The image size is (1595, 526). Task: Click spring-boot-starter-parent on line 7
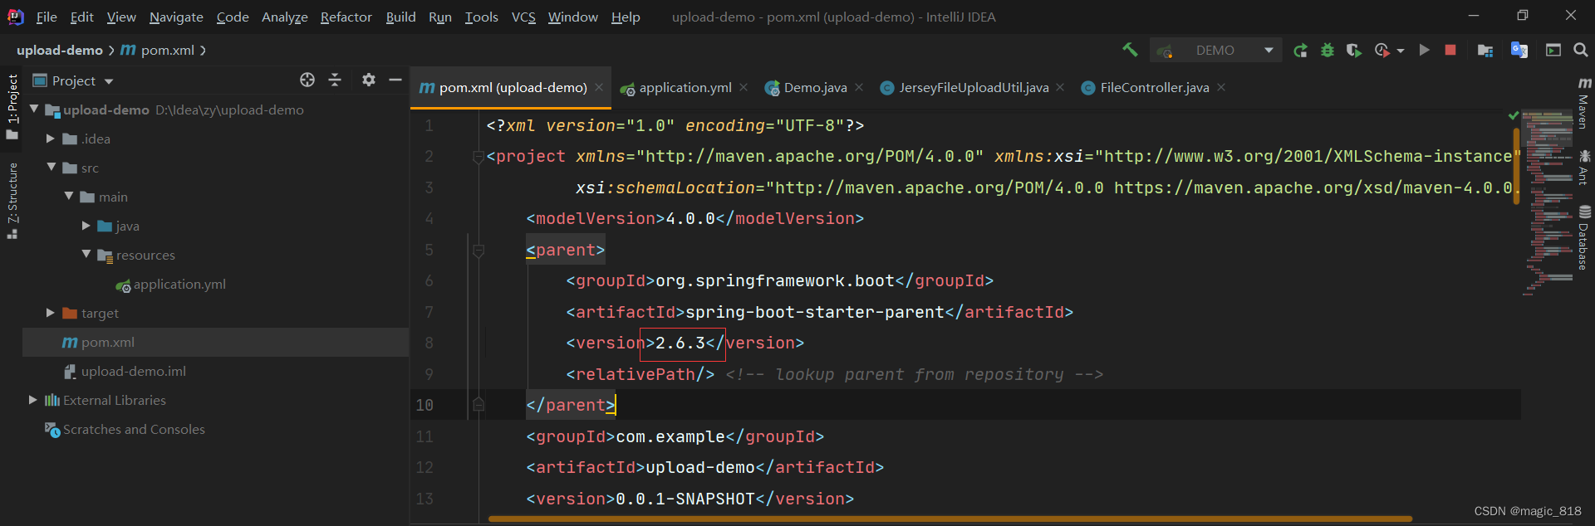point(815,313)
